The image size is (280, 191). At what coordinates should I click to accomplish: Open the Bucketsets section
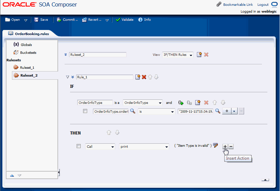coord(25,52)
